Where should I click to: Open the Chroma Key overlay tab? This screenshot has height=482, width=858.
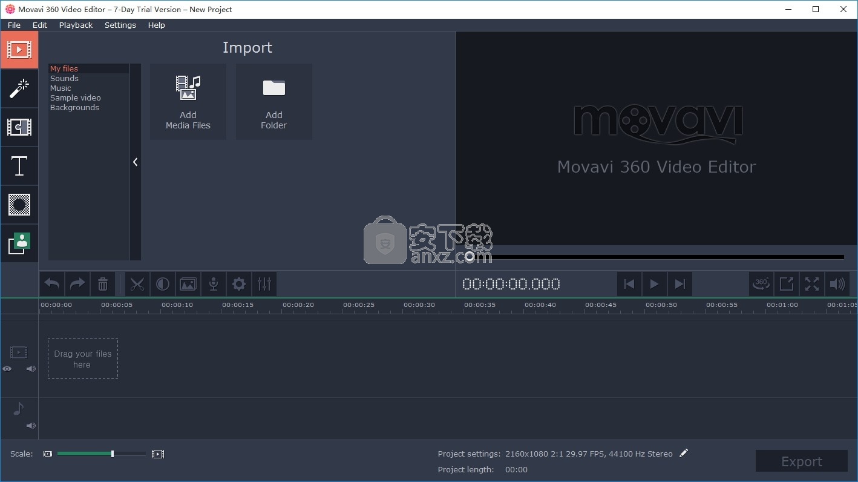click(19, 243)
